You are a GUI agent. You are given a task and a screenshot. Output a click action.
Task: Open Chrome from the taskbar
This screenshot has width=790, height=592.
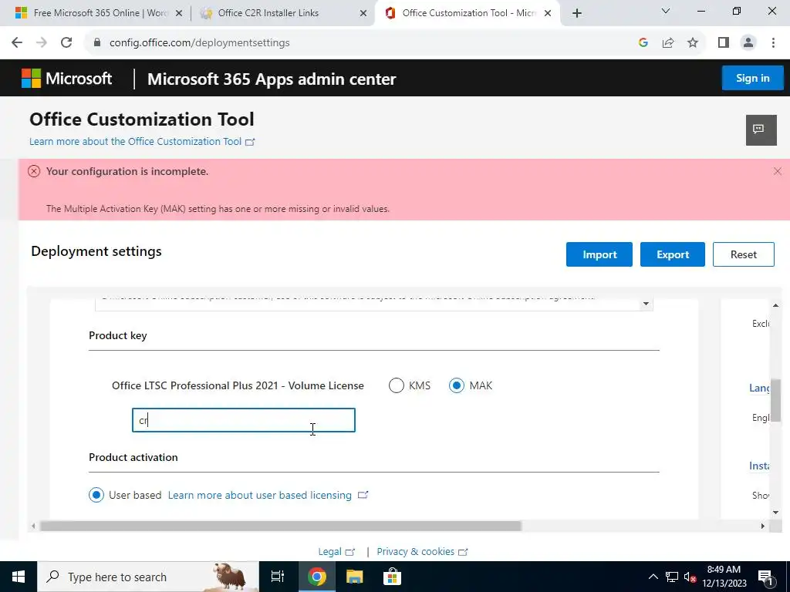pyautogui.click(x=317, y=577)
